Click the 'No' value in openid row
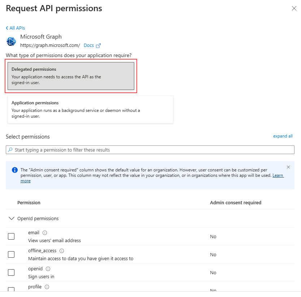The width and height of the screenshot is (301, 297). pyautogui.click(x=213, y=272)
